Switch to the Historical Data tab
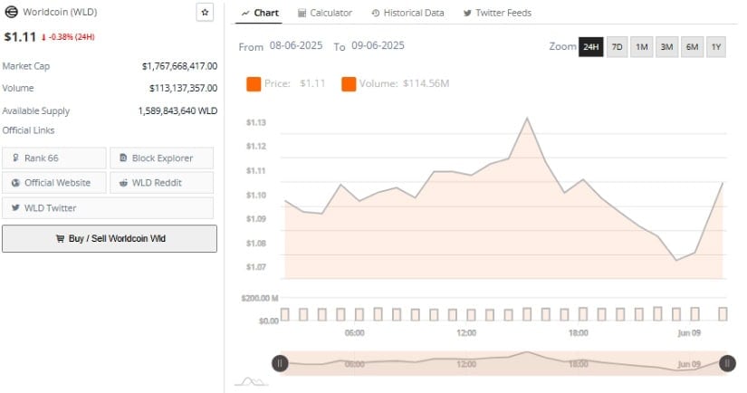Viewport: 747px width, 393px height. 407,13
